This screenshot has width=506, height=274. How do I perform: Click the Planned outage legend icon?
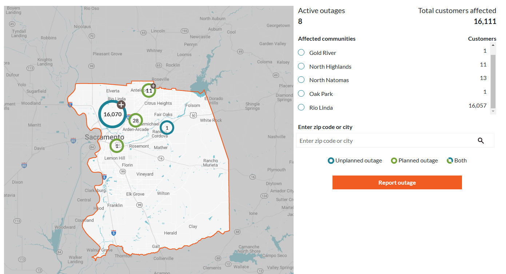pyautogui.click(x=394, y=160)
